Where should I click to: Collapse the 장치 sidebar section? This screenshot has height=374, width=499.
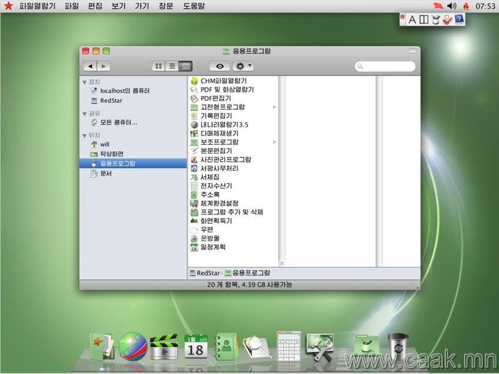(x=84, y=82)
